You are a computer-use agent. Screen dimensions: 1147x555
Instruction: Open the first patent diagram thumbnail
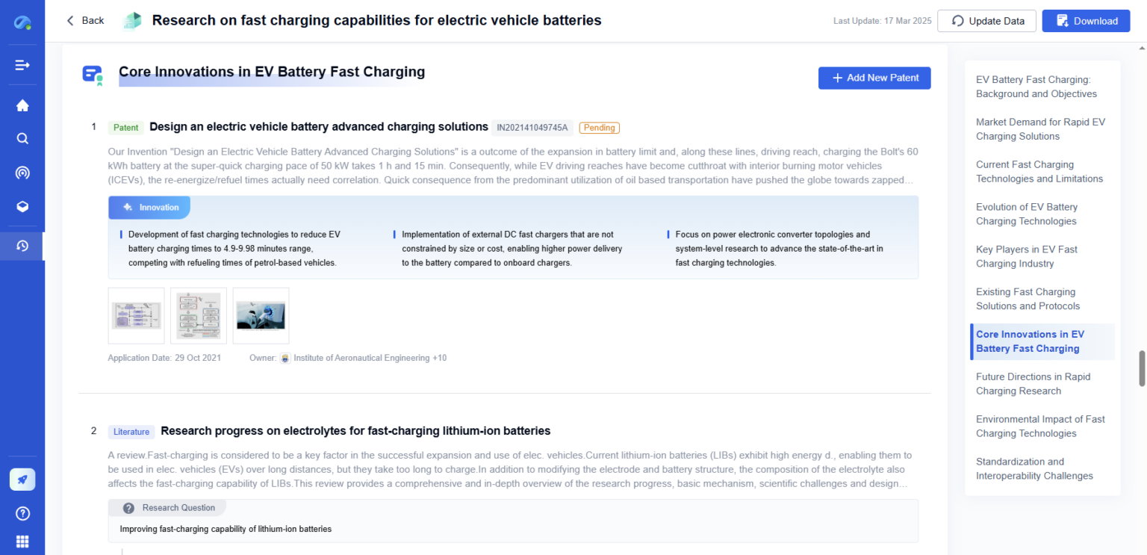coord(136,315)
